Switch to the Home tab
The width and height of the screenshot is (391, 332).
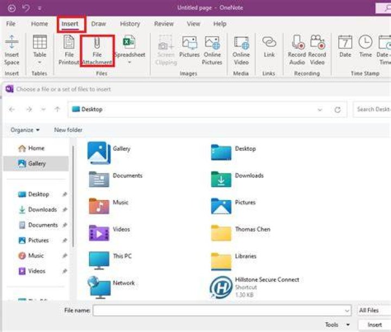click(x=40, y=24)
